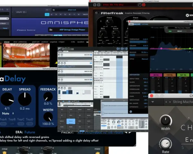Toggle TapB switch in ValhallaDelay
This screenshot has width=193, height=154.
(x=12, y=124)
